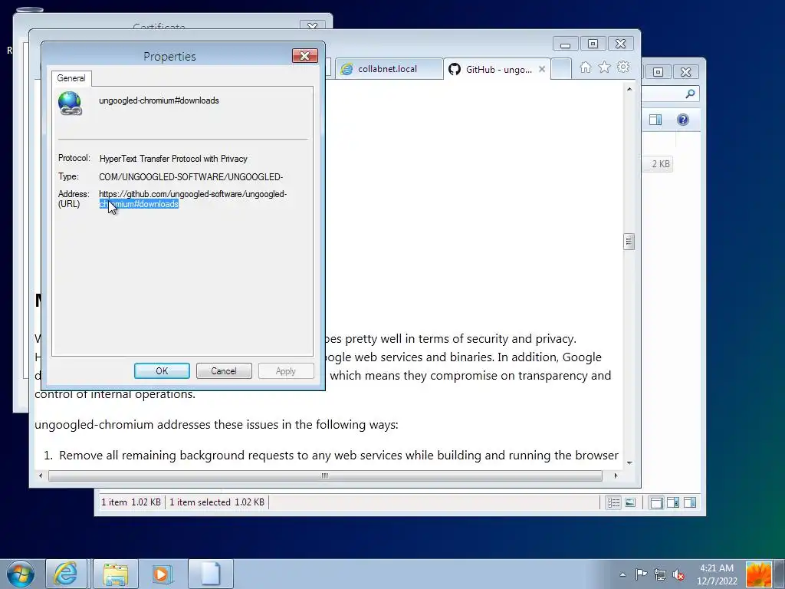
Task: Open Windows Explorer from the taskbar
Action: tap(116, 574)
